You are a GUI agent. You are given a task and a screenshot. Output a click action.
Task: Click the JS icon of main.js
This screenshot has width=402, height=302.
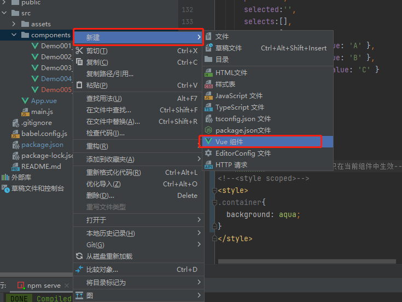click(x=25, y=112)
